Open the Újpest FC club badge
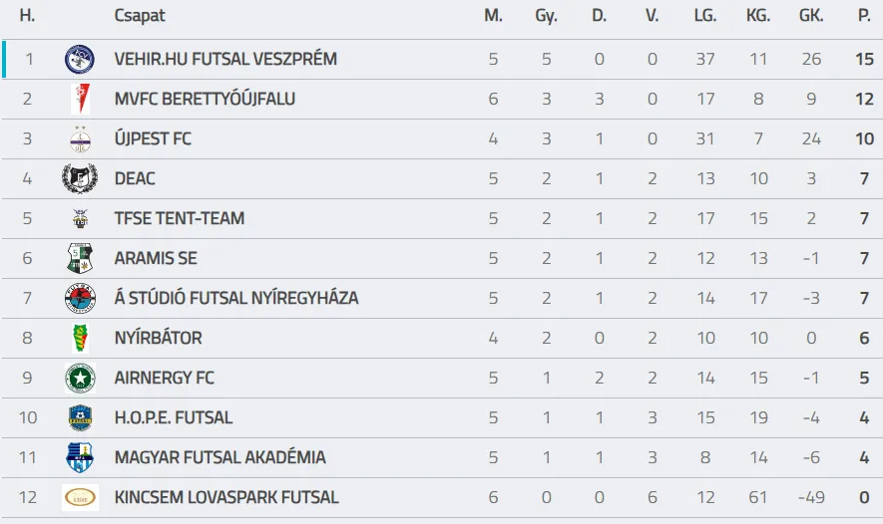Image resolution: width=883 pixels, height=524 pixels. (80, 138)
